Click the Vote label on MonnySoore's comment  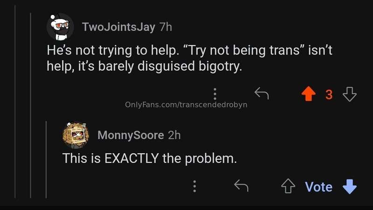[318, 187]
